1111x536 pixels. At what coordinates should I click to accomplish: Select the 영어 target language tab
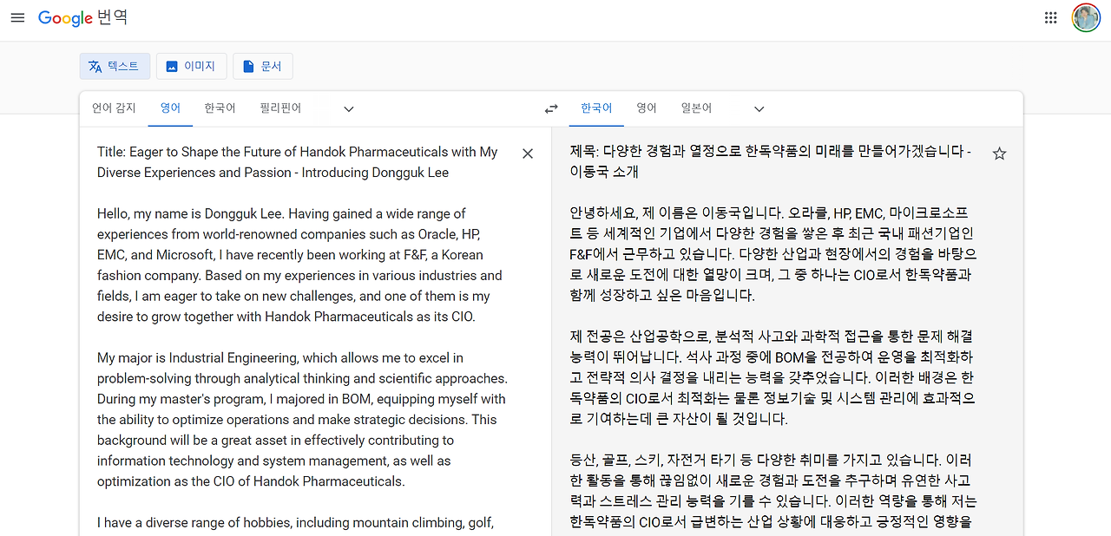pos(646,108)
